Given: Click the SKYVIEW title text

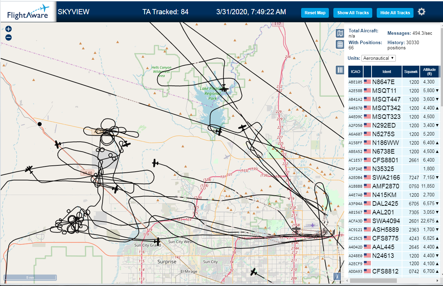Looking at the screenshot, I should coord(74,12).
